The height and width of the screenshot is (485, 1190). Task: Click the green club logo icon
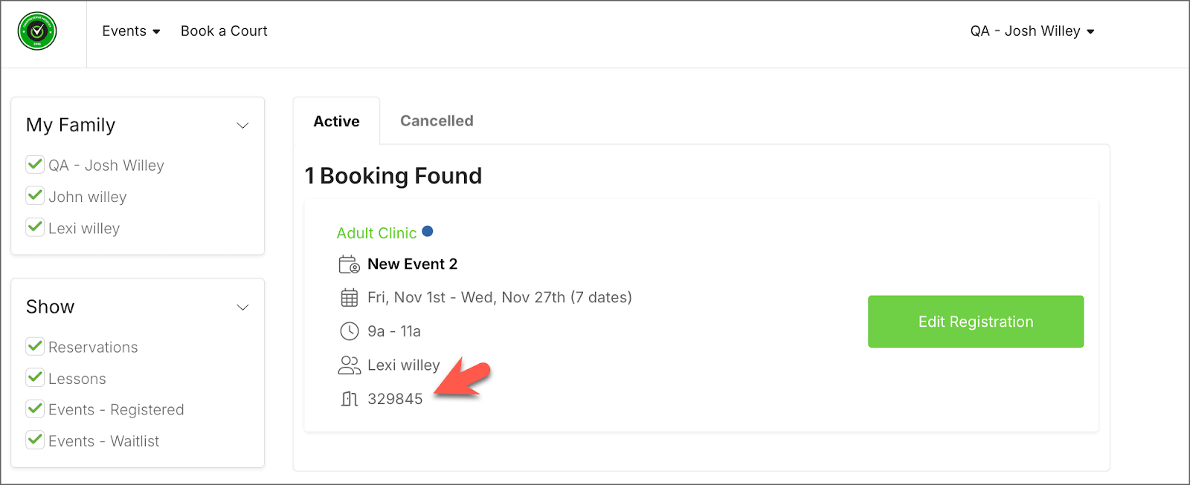tap(37, 31)
